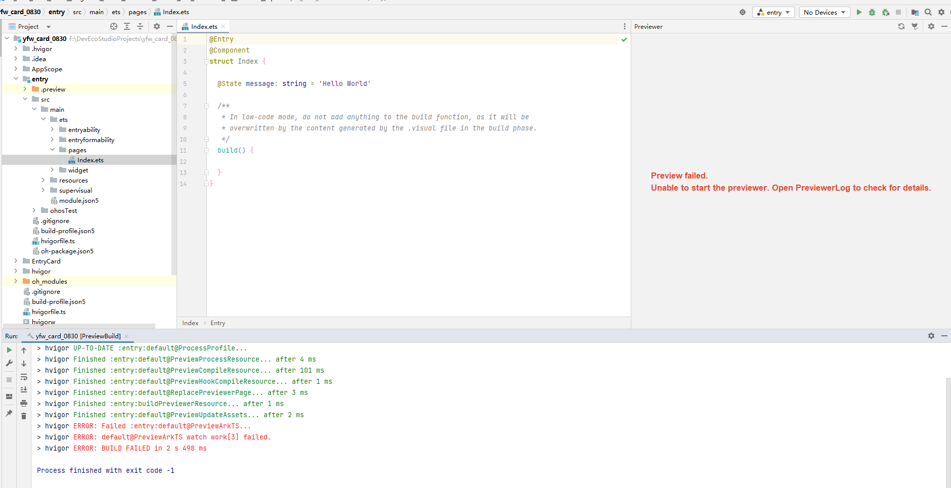
Task: Expand the AppScope folder
Action: [x=16, y=69]
